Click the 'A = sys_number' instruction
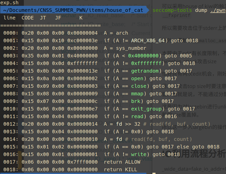This screenshot has height=174, width=226. click(125, 48)
